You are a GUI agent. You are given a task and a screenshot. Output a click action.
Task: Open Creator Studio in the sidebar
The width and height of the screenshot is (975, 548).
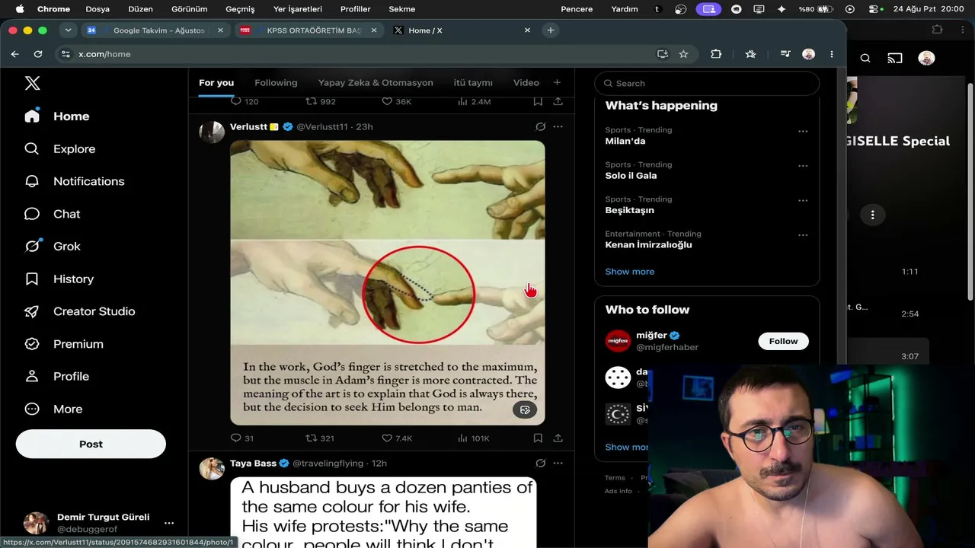pos(80,311)
